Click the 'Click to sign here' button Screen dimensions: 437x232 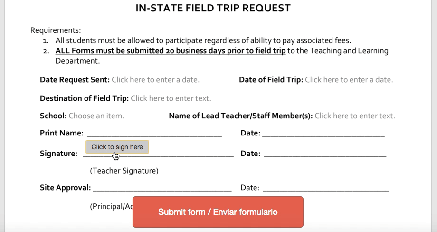117,147
